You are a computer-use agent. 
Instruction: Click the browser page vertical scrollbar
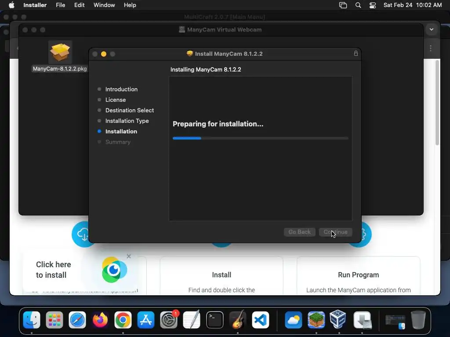coord(437,103)
